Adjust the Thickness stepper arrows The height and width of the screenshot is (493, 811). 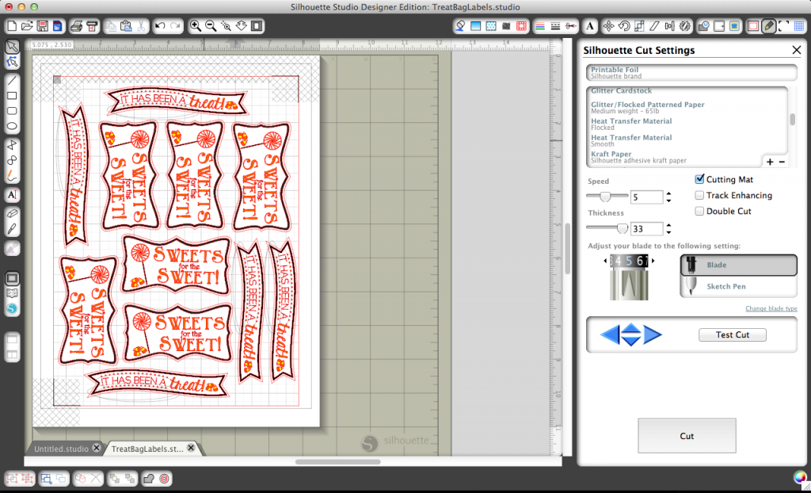[668, 228]
